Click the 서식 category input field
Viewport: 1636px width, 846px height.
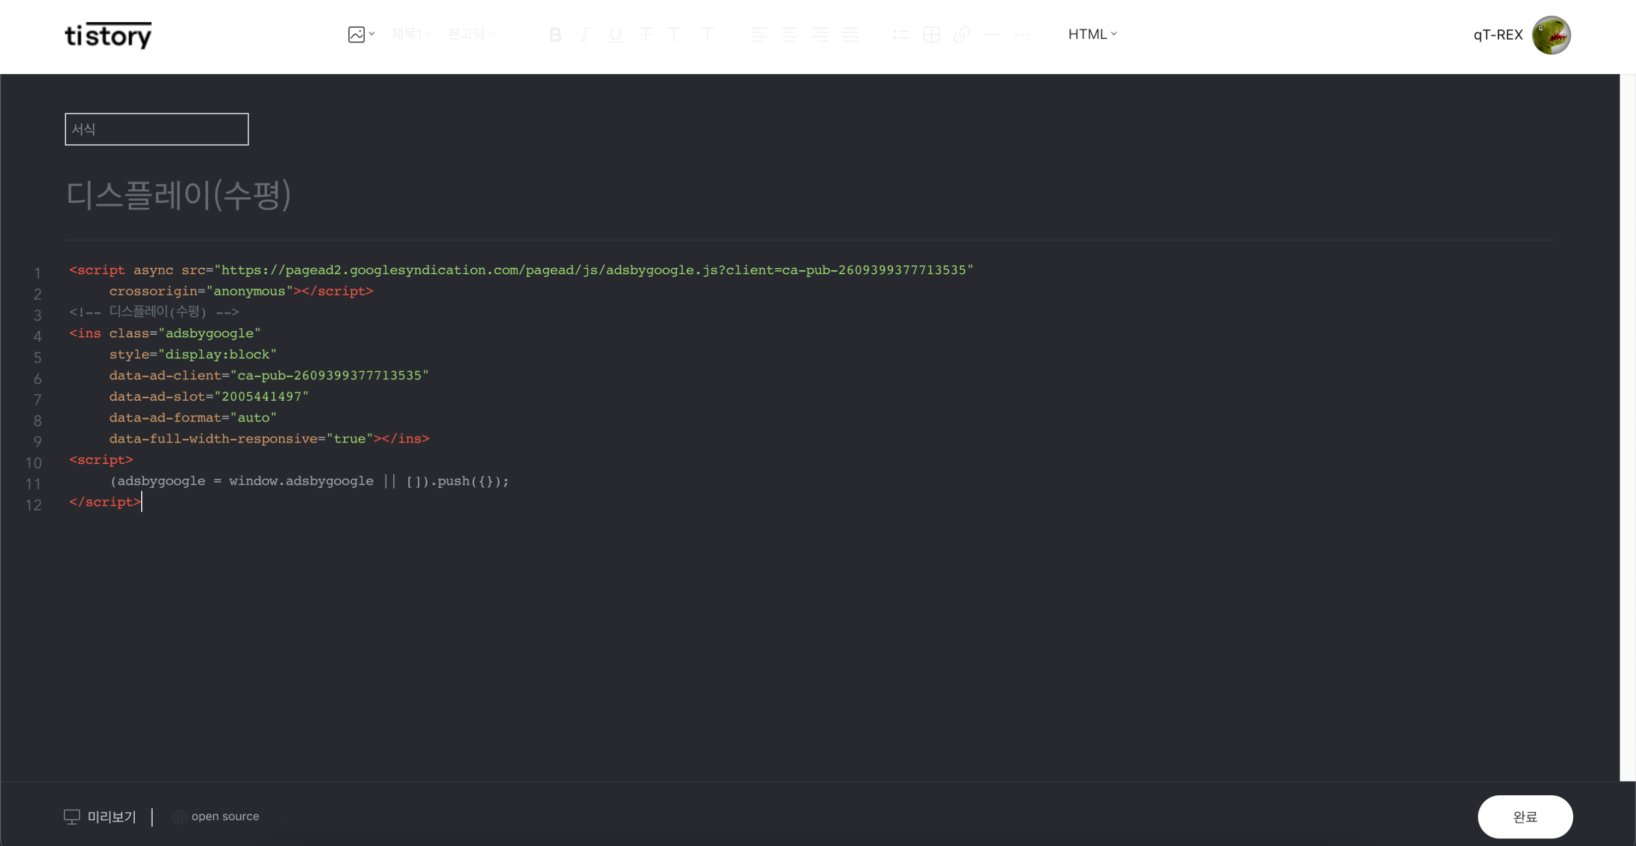[156, 130]
